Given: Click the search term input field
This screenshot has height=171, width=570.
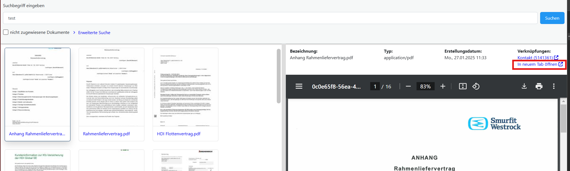Looking at the screenshot, I should coord(270,18).
